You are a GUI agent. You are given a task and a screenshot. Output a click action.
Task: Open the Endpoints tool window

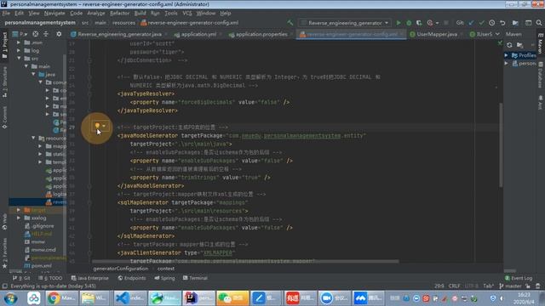coord(132,278)
